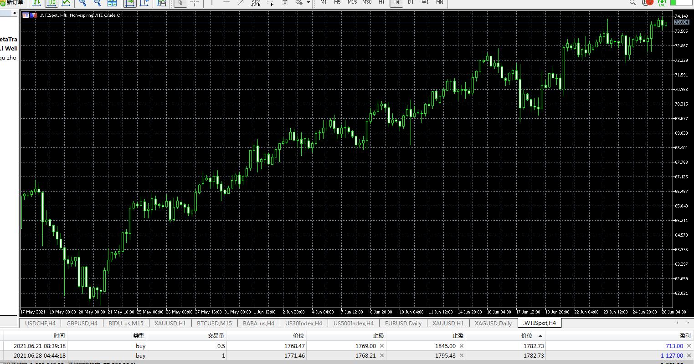Set timeframe to M15
Screen dimensions: 694x364
coord(352,2)
